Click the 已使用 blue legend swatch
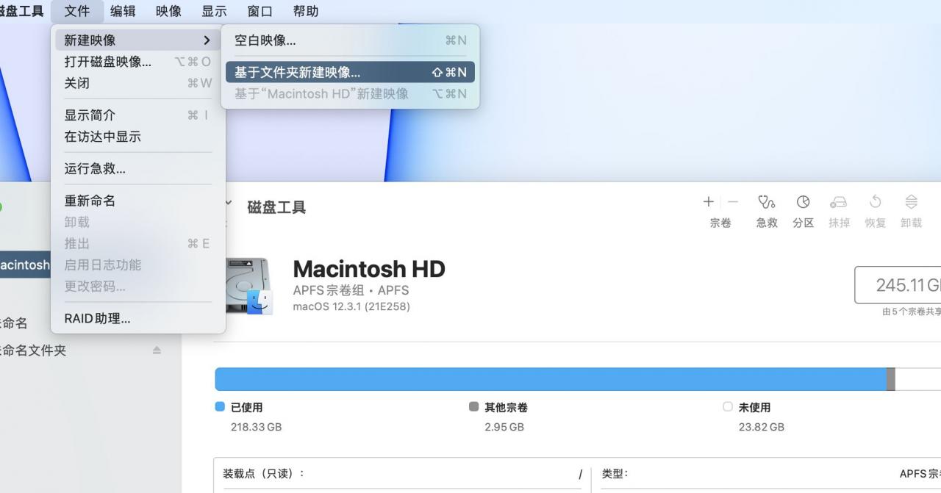This screenshot has width=941, height=493. point(220,406)
